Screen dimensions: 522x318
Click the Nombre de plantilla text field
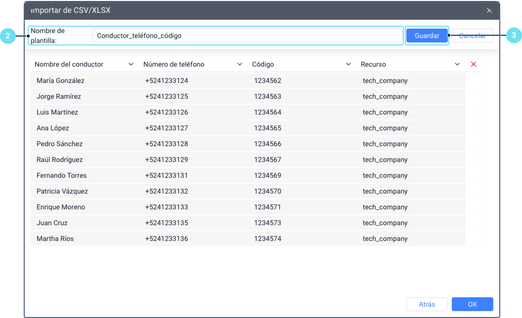tap(247, 36)
